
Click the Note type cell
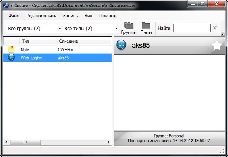25,50
